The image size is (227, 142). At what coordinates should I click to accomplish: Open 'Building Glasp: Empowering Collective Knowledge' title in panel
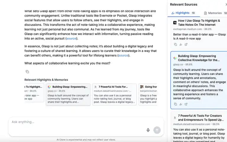199,58
